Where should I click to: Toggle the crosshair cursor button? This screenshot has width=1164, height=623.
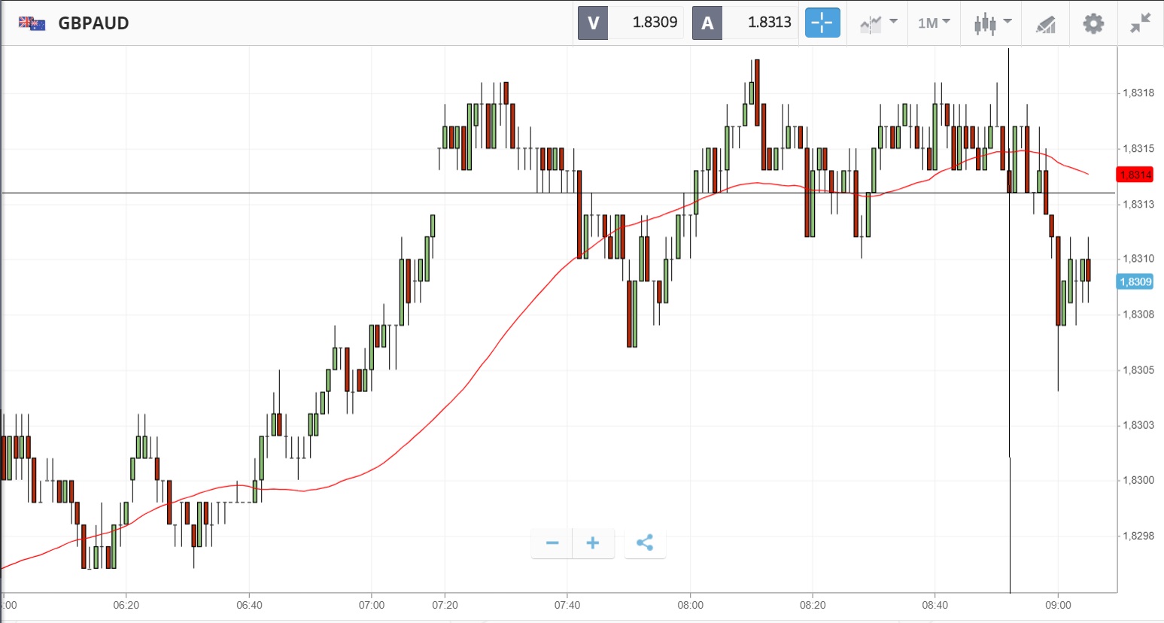pyautogui.click(x=822, y=23)
